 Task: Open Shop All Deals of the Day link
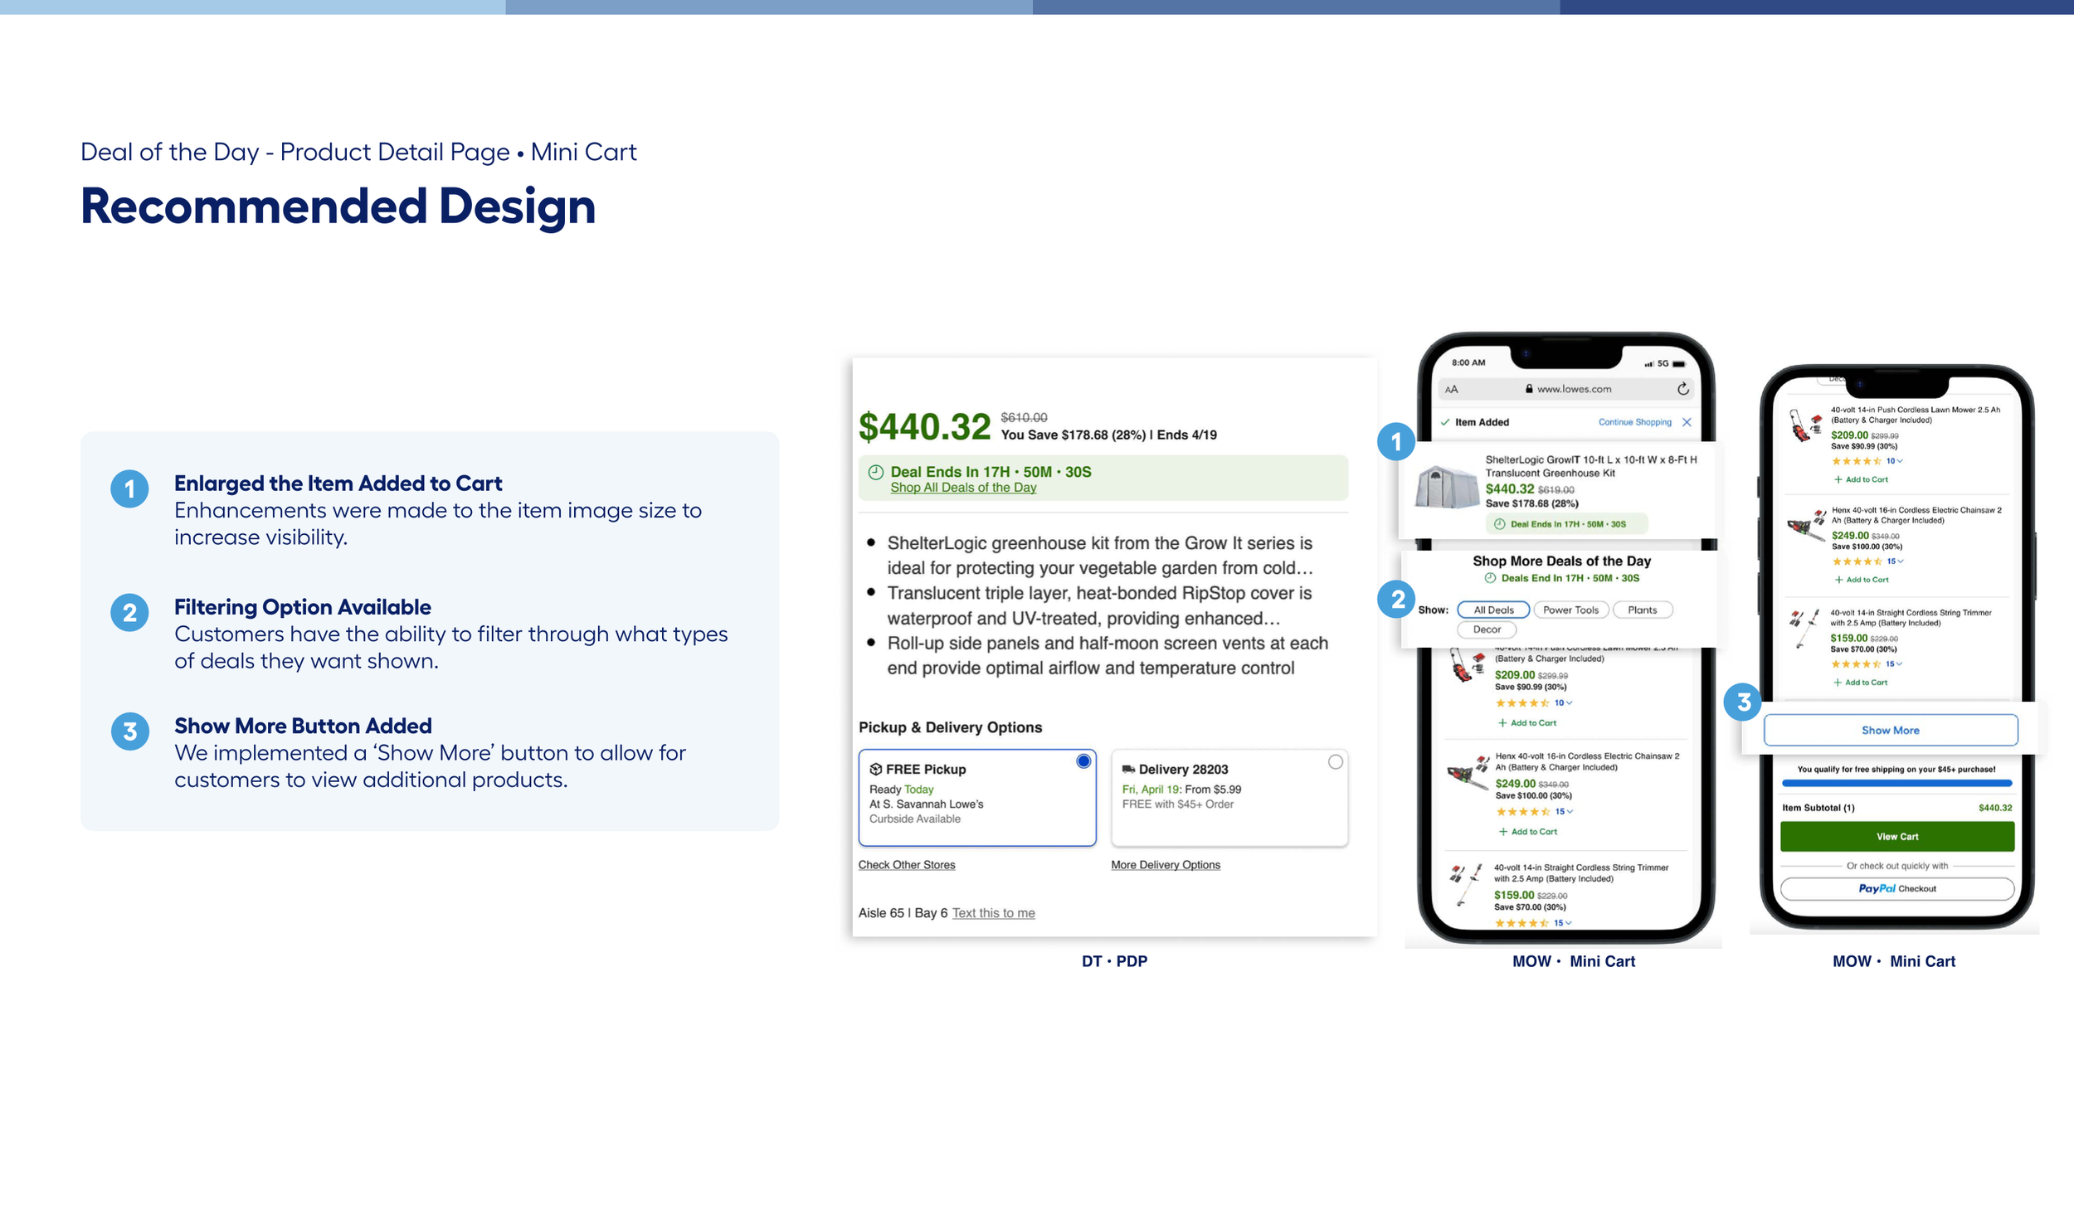point(963,488)
